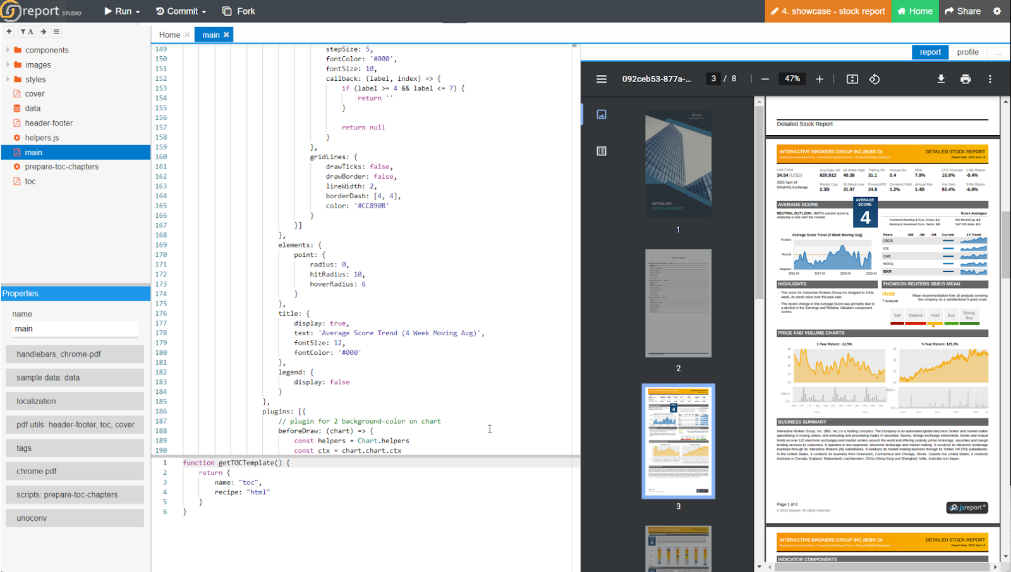
Task: Select page 2 thumbnail
Action: click(x=678, y=303)
